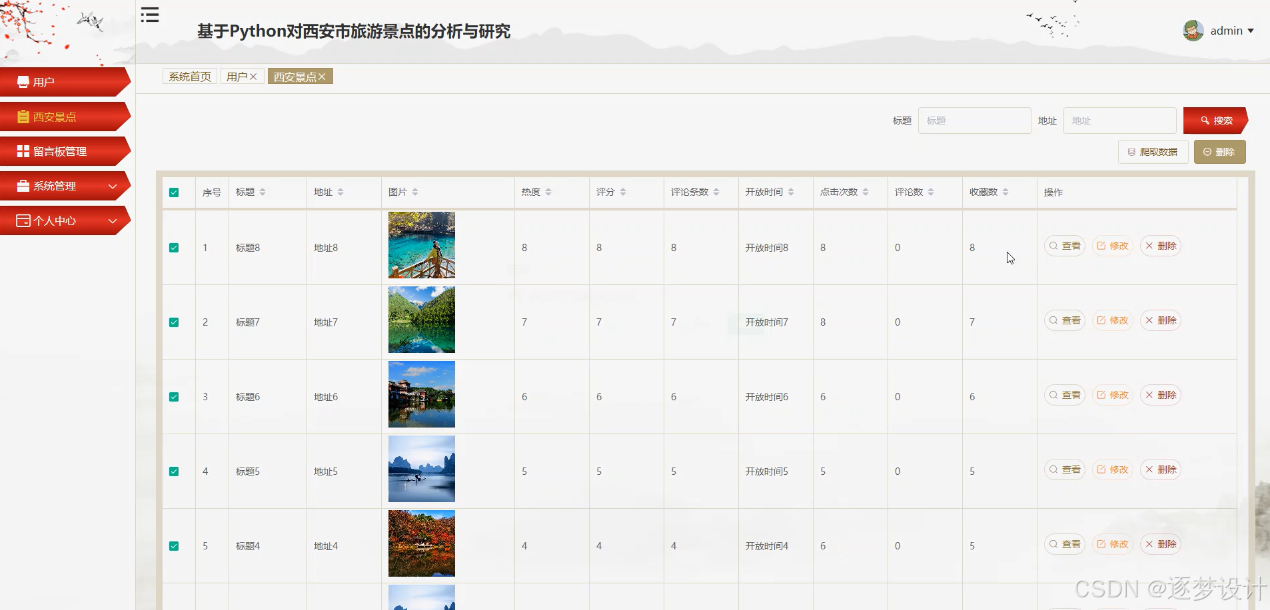Viewport: 1270px width, 610px height.
Task: Click the admin avatar picture
Action: pyautogui.click(x=1193, y=30)
